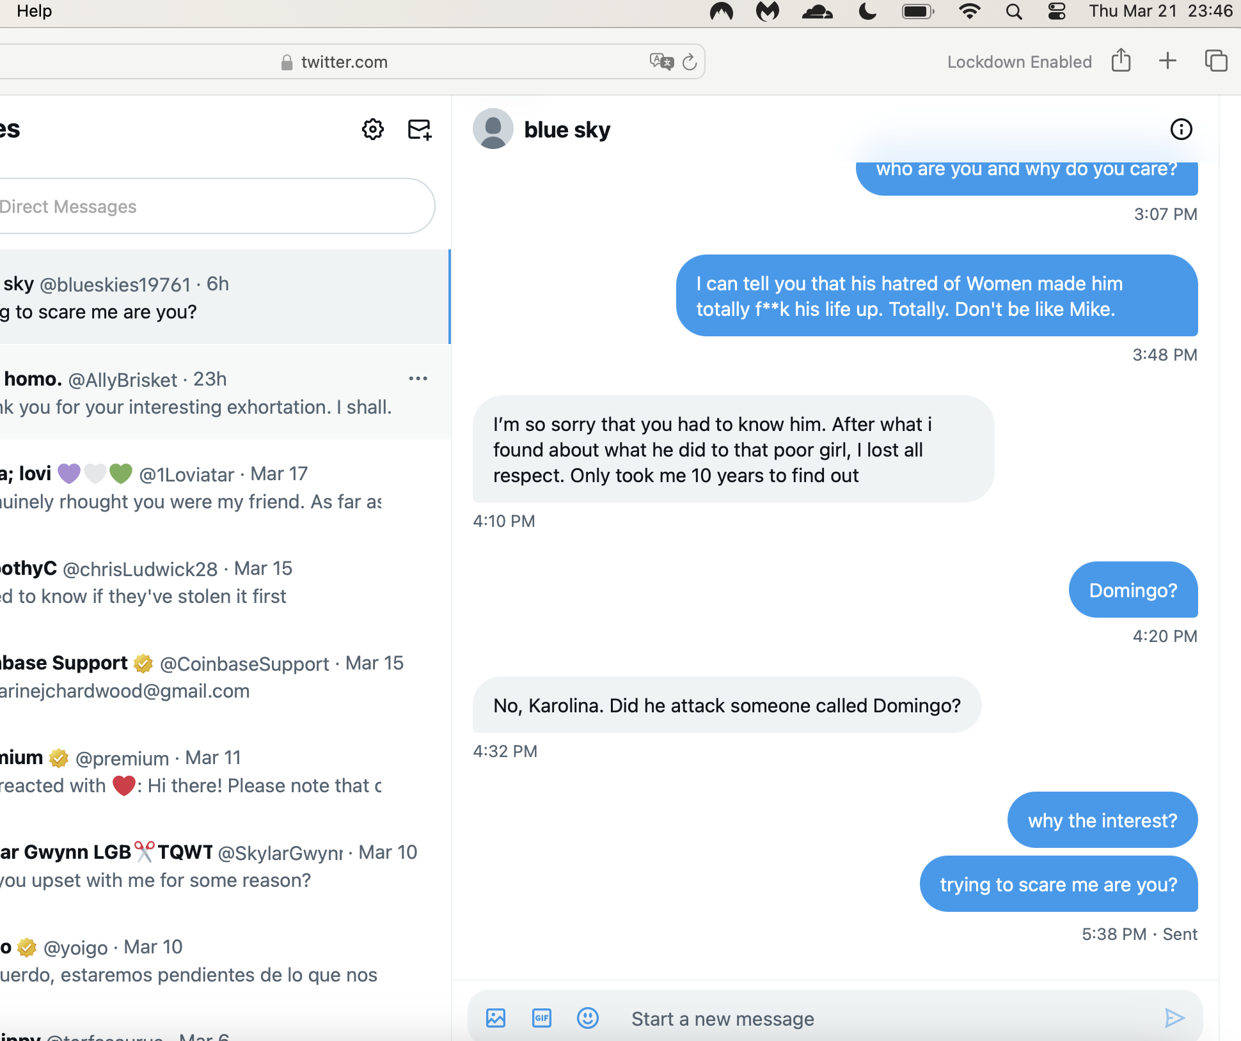Click the 4:20 PM timestamp

[1165, 636]
